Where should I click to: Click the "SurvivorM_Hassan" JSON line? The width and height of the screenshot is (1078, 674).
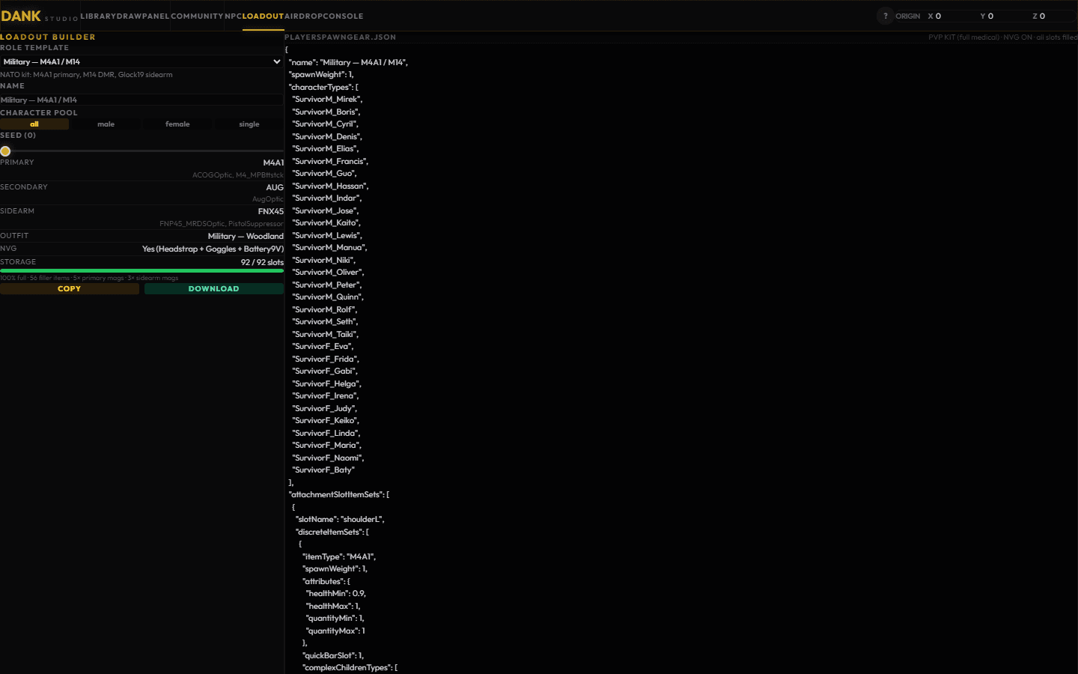(330, 186)
